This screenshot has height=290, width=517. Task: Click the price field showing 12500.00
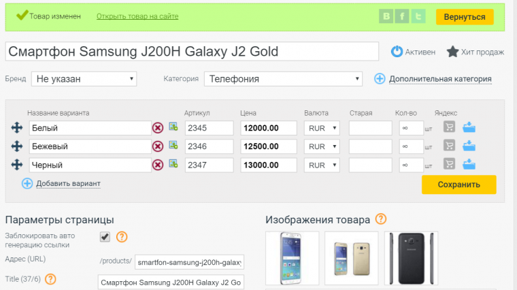point(269,146)
